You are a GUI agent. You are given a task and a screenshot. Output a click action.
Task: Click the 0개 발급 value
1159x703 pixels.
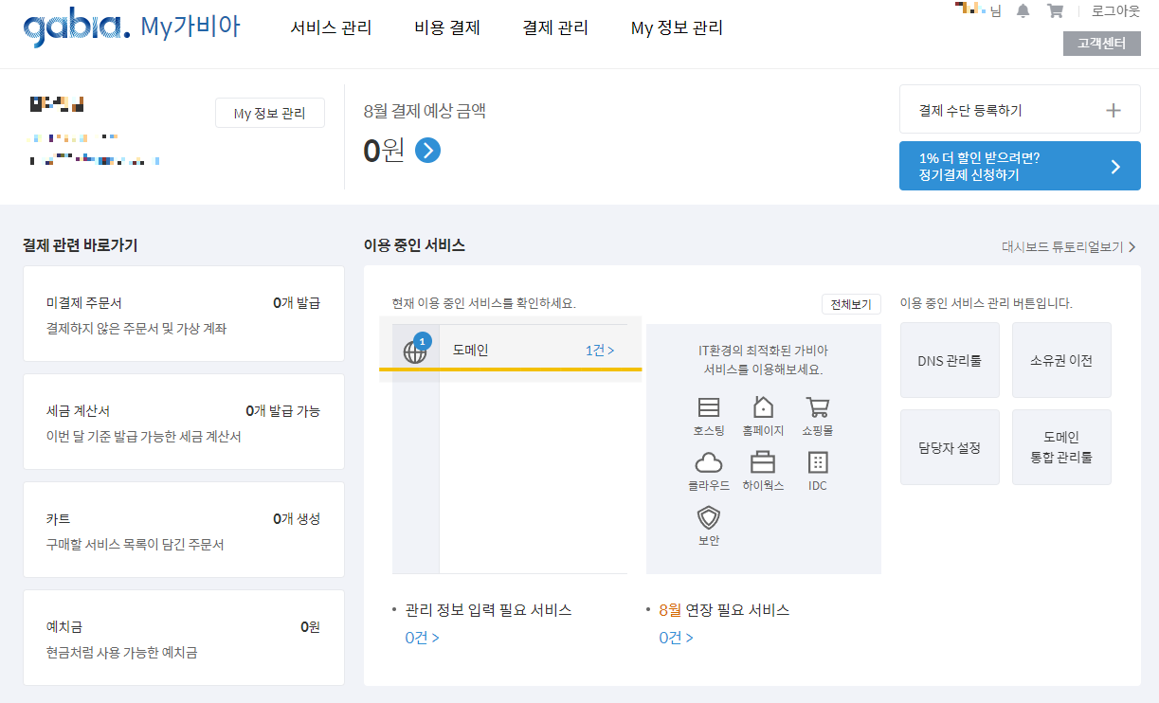point(297,303)
